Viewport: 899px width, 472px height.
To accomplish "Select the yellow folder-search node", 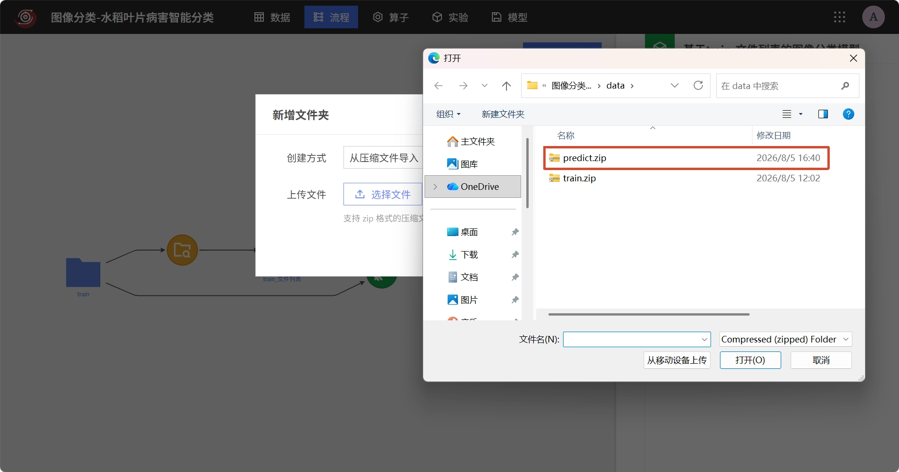I will click(x=182, y=250).
